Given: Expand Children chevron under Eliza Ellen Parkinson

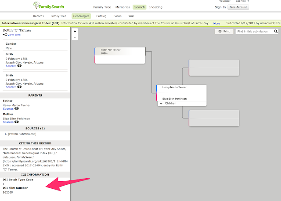Looking at the screenshot, I should coord(161,104).
